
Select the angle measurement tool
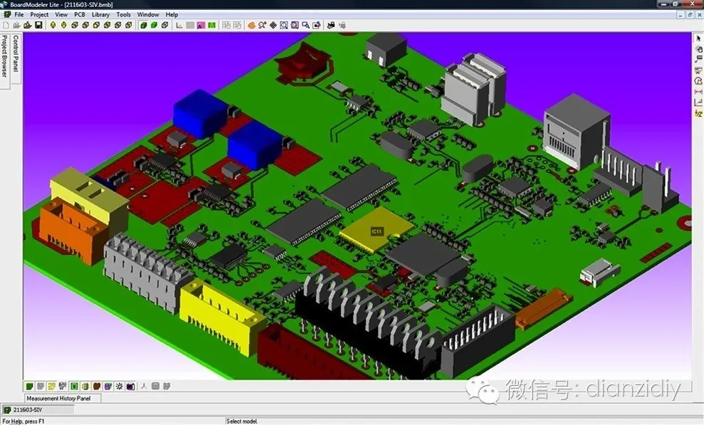coord(698,103)
